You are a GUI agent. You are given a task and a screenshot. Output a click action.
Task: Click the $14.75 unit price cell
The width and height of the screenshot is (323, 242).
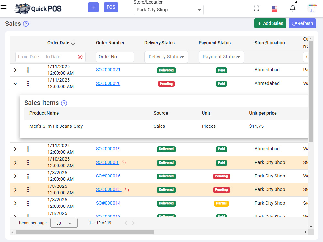[x=256, y=126]
